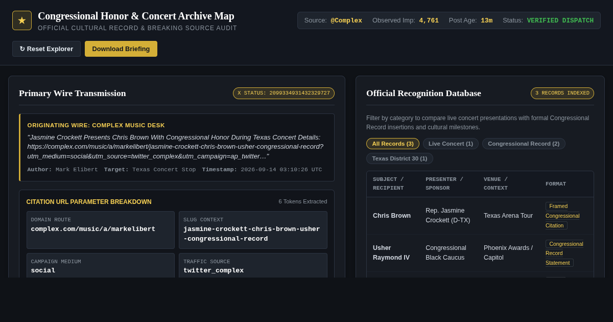This screenshot has width=613, height=322.
Task: Download the briefing document
Action: pyautogui.click(x=121, y=49)
